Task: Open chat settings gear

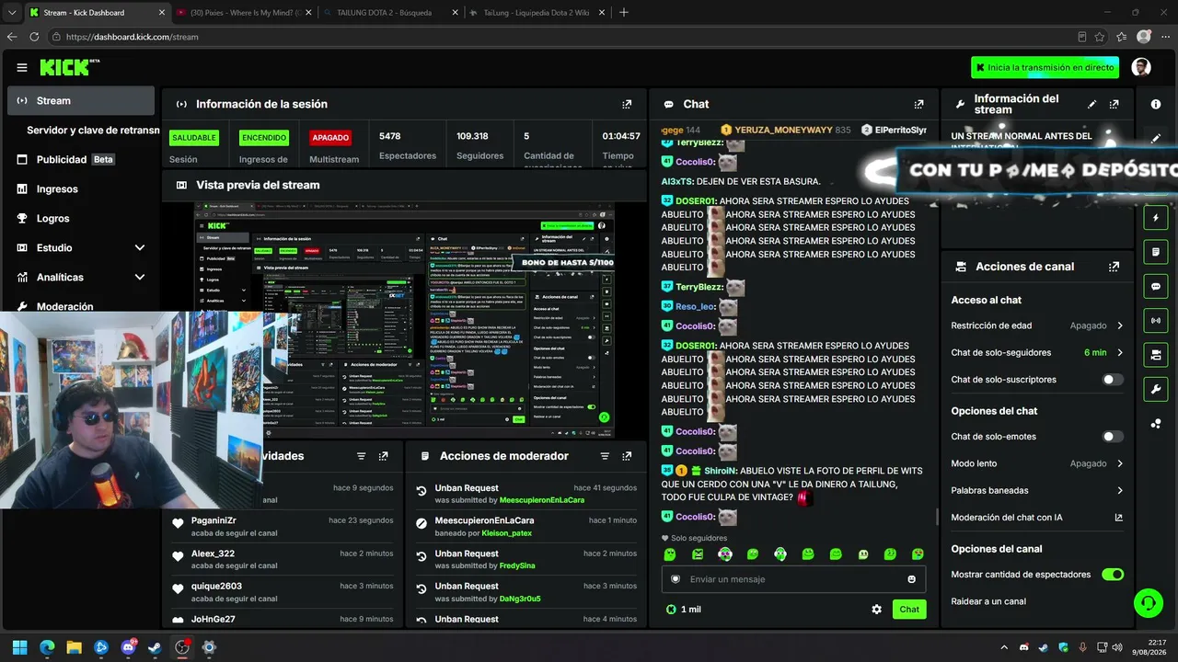Action: (876, 610)
